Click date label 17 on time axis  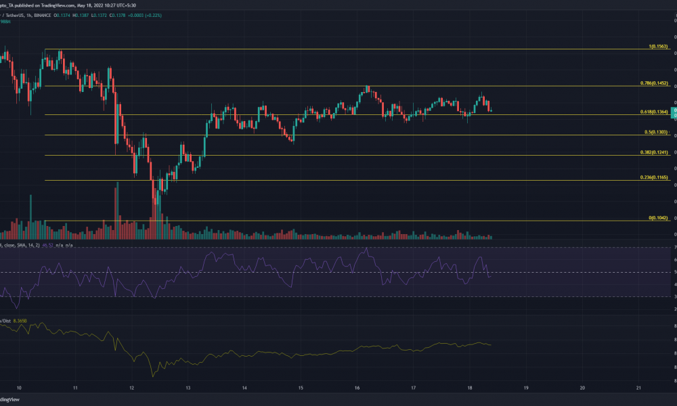click(x=413, y=388)
